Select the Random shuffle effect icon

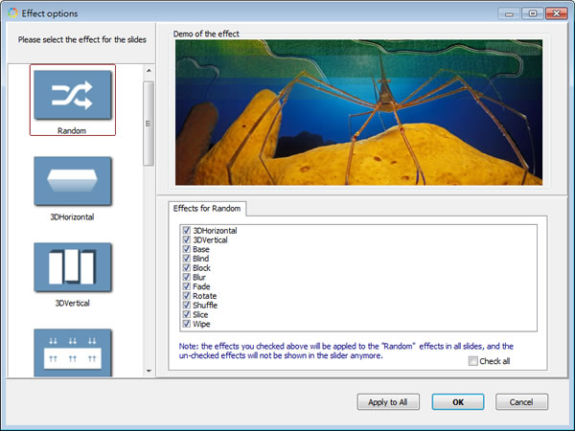coord(73,95)
